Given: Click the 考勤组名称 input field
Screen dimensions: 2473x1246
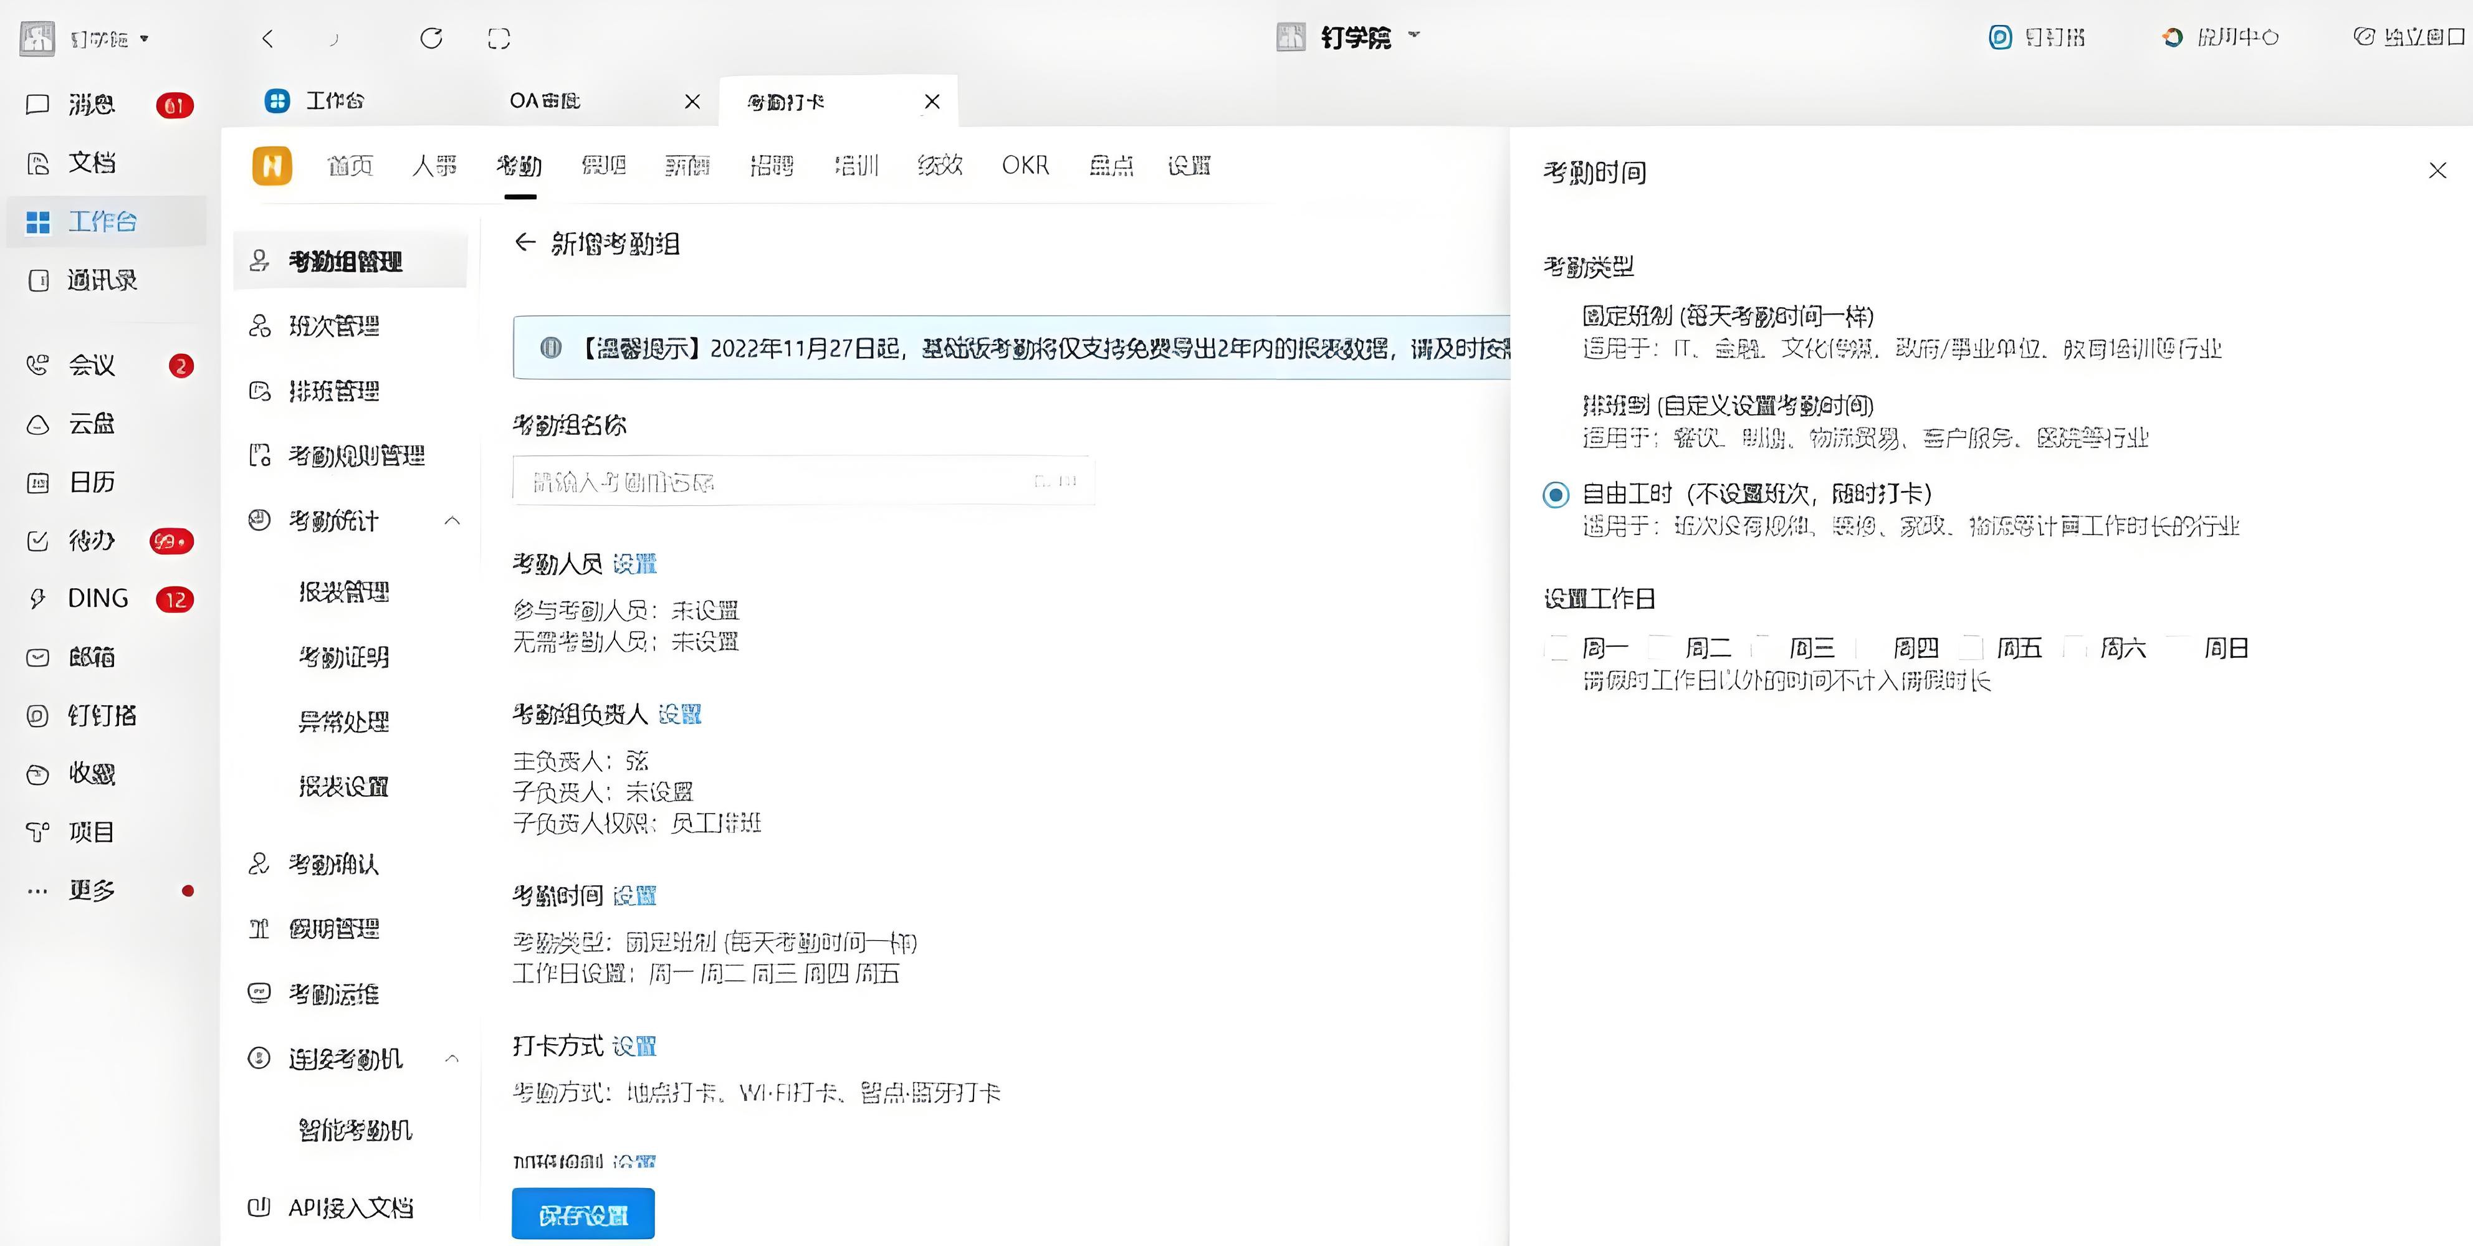Looking at the screenshot, I should pos(803,481).
